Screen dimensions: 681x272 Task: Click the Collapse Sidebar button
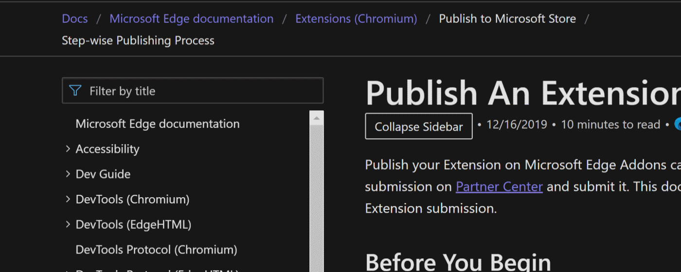419,126
